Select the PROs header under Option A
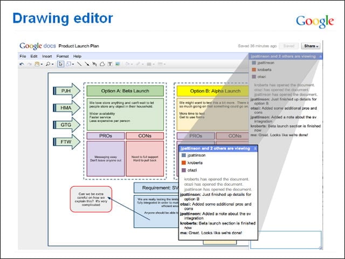The width and height of the screenshot is (345, 259). tap(106, 136)
